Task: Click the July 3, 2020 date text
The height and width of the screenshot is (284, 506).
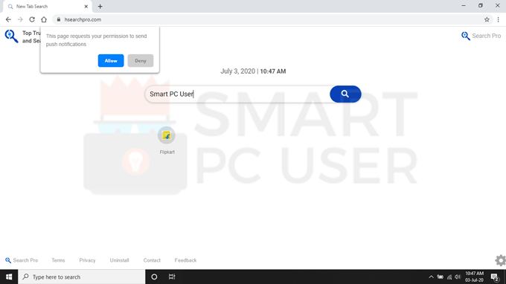Action: point(237,71)
